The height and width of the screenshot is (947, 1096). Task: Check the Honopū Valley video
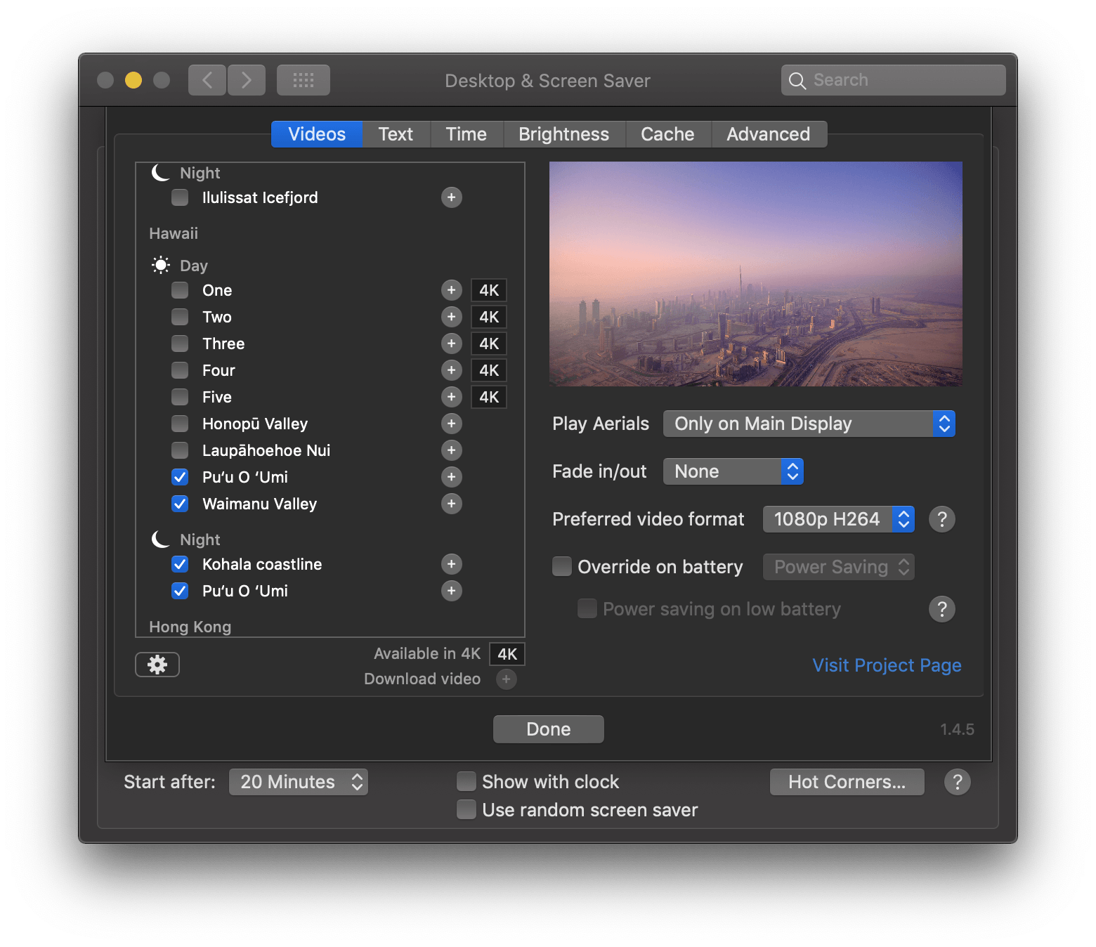tap(180, 424)
